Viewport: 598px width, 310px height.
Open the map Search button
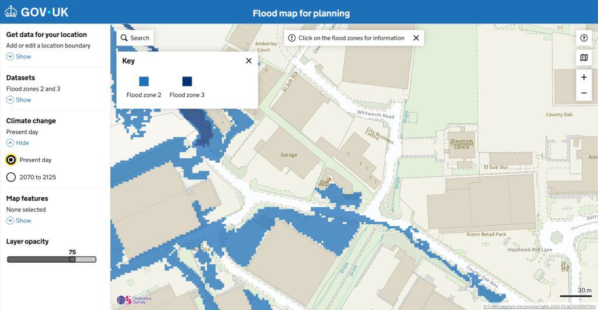pos(135,38)
